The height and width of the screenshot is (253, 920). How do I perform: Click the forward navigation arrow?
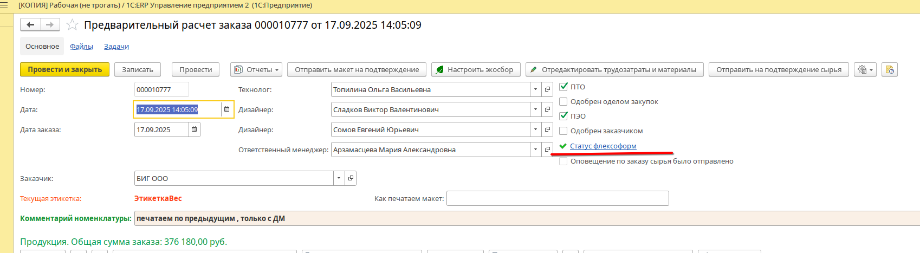[x=49, y=25]
